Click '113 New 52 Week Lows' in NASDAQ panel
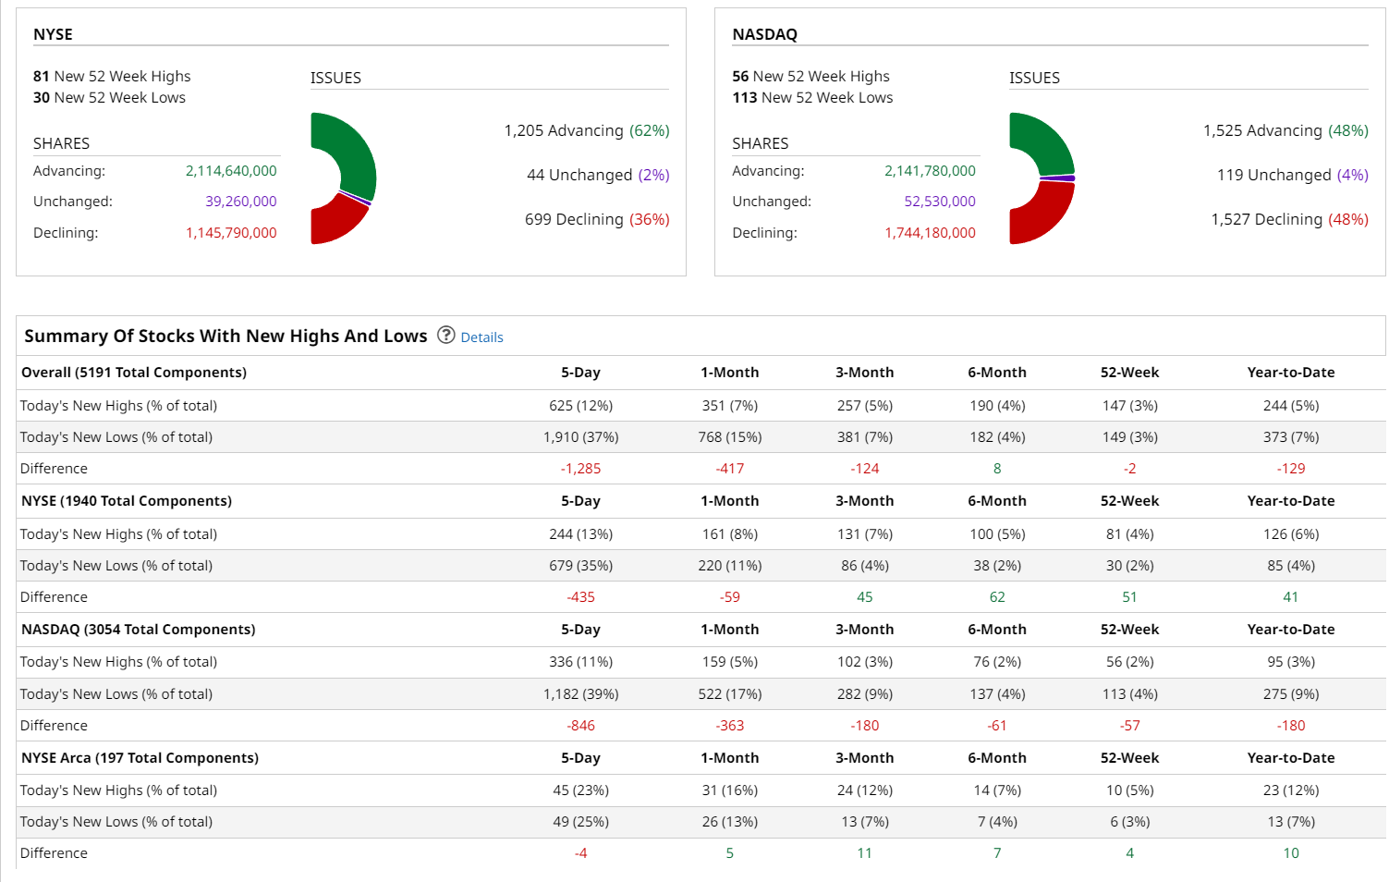The width and height of the screenshot is (1389, 882). point(812,97)
